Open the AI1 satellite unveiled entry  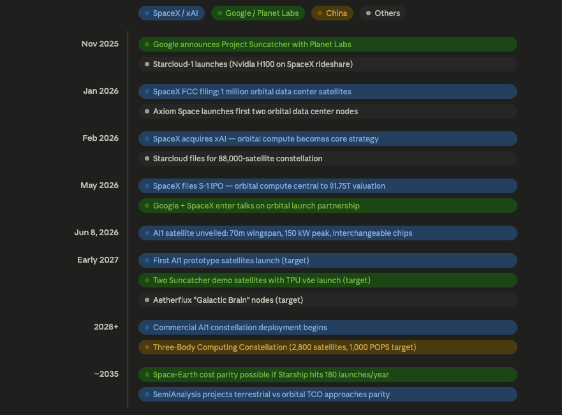(328, 233)
